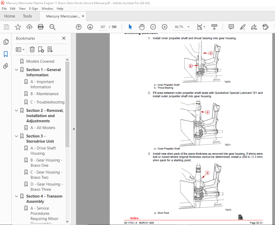Open the zoom level dropdown
Screen dimensions: 275x225
click(x=188, y=27)
